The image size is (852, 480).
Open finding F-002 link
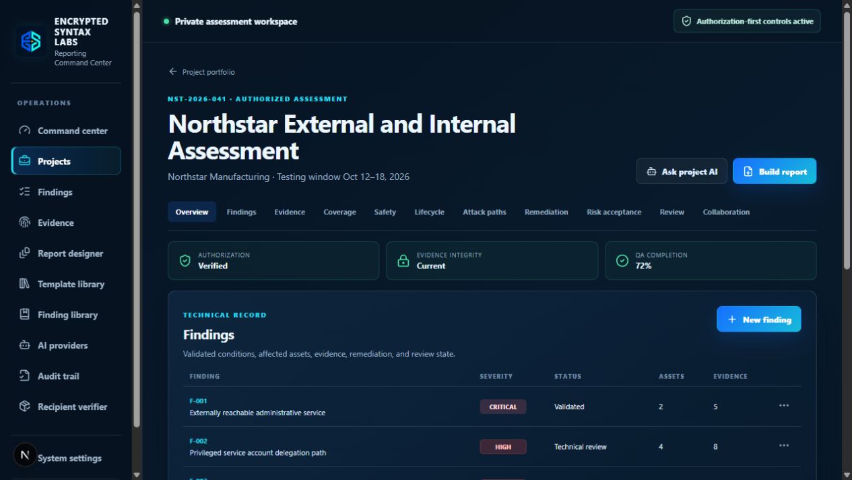pos(198,441)
